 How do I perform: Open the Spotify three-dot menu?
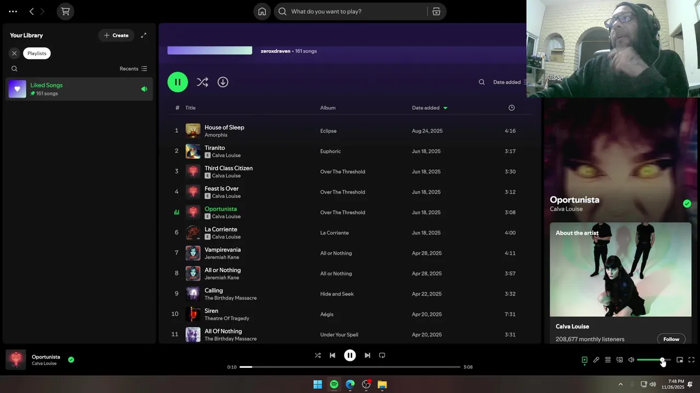13,11
